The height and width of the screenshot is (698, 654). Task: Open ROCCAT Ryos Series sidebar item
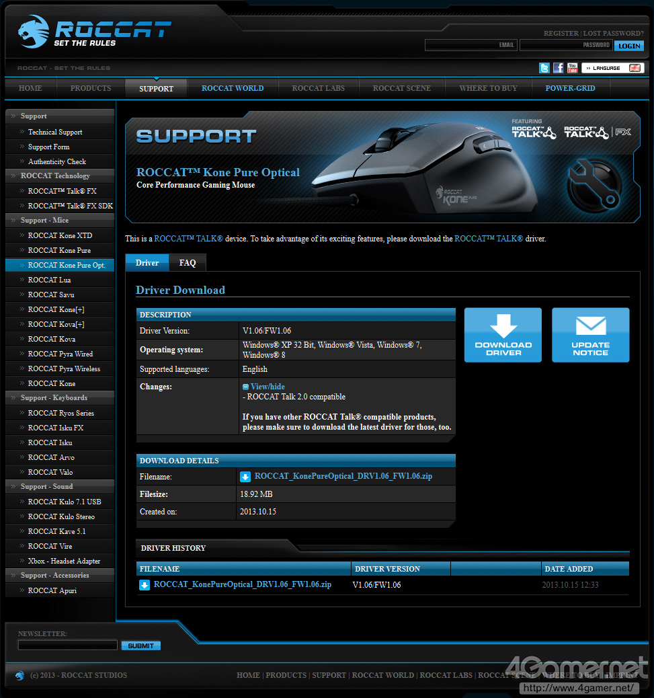pos(61,413)
